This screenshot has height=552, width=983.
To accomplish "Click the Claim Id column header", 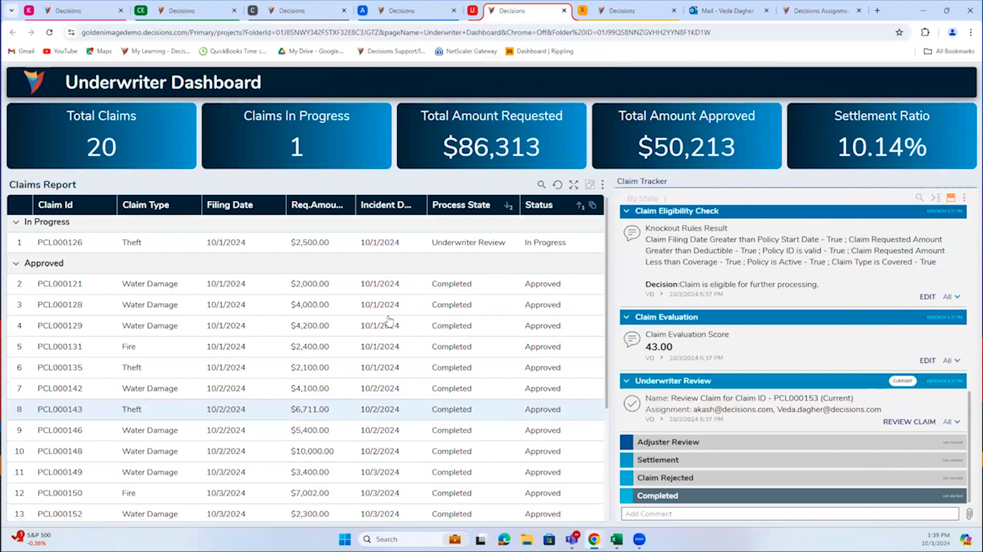I will coord(75,205).
